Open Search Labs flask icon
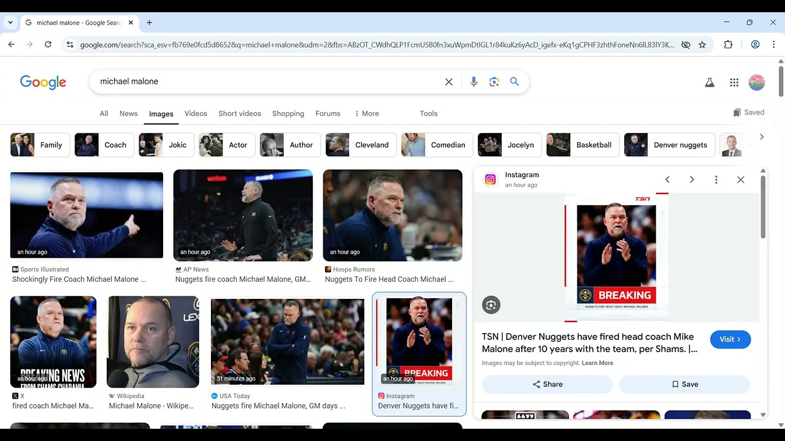The width and height of the screenshot is (785, 441). pyautogui.click(x=710, y=83)
